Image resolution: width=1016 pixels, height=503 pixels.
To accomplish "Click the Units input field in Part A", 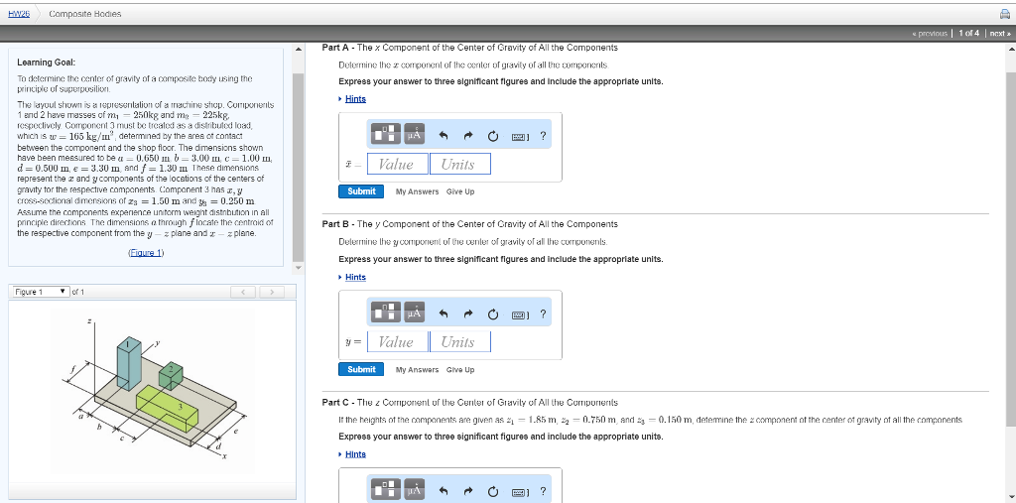I will pos(460,165).
